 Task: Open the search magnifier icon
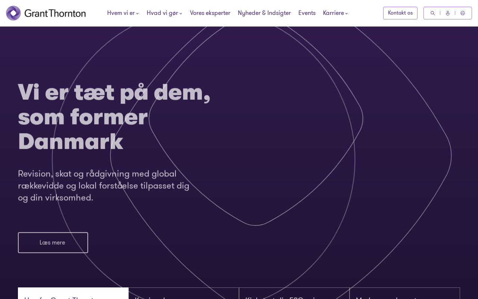pyautogui.click(x=433, y=13)
